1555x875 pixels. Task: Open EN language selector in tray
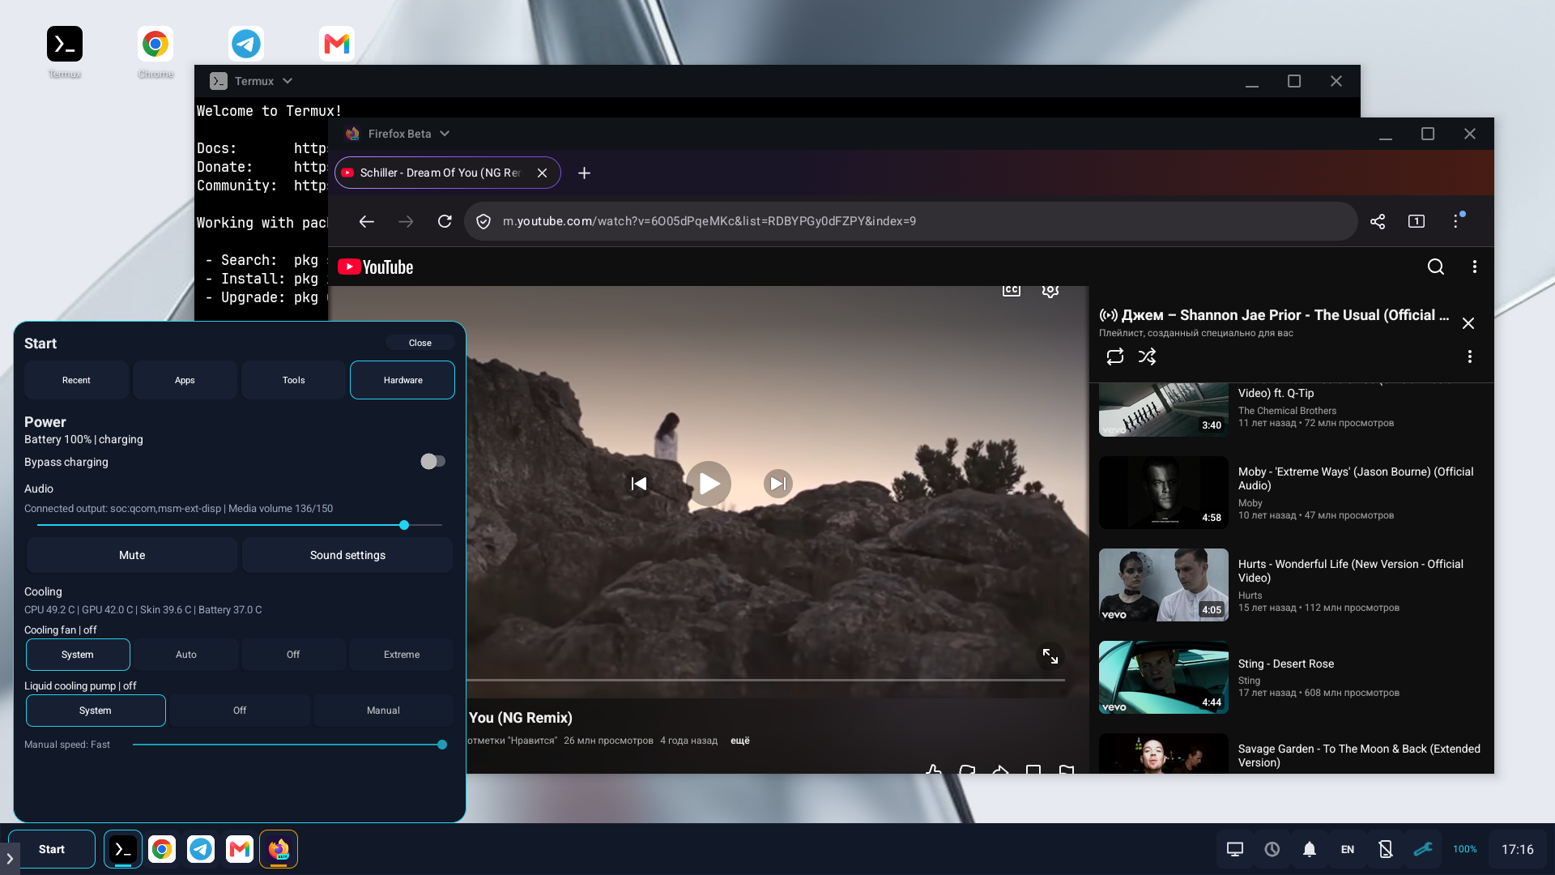coord(1348,849)
